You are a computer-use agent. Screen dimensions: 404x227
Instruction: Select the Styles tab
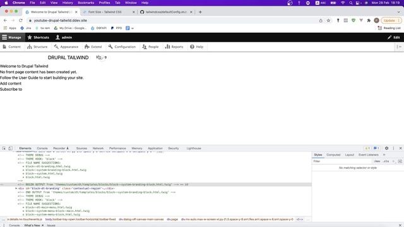(318, 154)
